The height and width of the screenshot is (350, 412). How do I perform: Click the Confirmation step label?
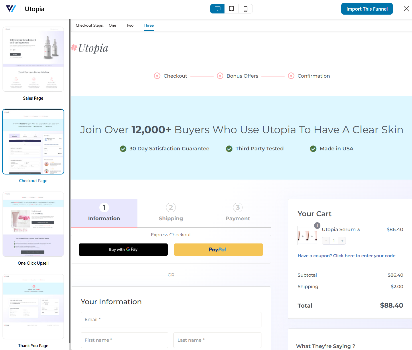314,76
